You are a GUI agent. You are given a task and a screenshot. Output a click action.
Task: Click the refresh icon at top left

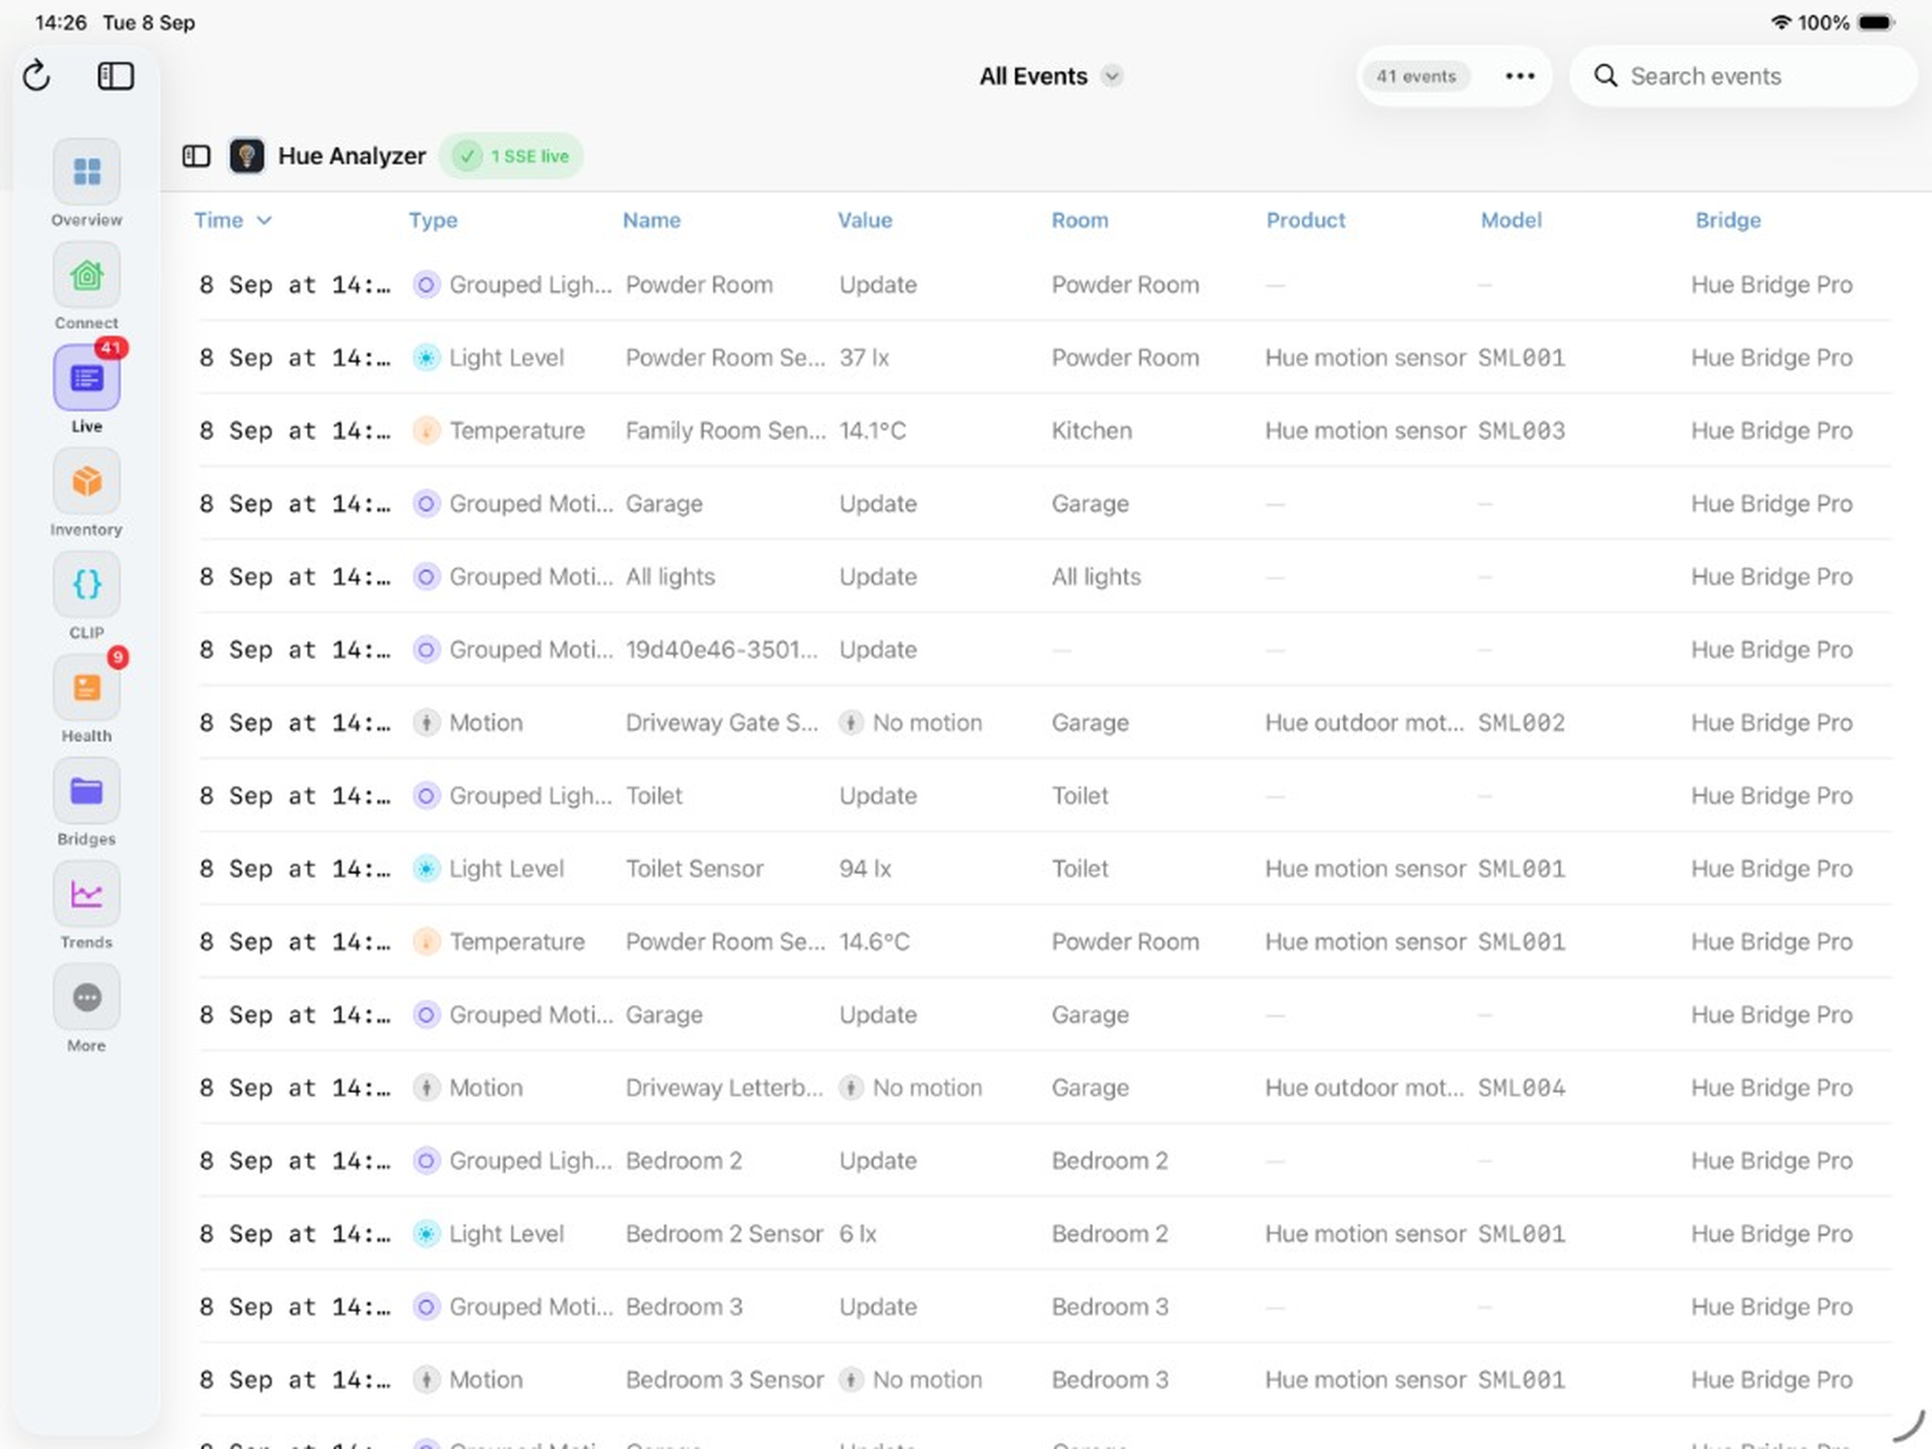pos(37,76)
